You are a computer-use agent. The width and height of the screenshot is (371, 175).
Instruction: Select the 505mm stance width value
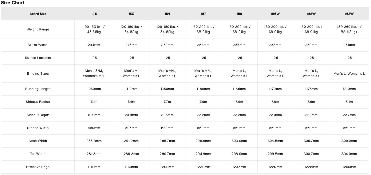(x=131, y=128)
